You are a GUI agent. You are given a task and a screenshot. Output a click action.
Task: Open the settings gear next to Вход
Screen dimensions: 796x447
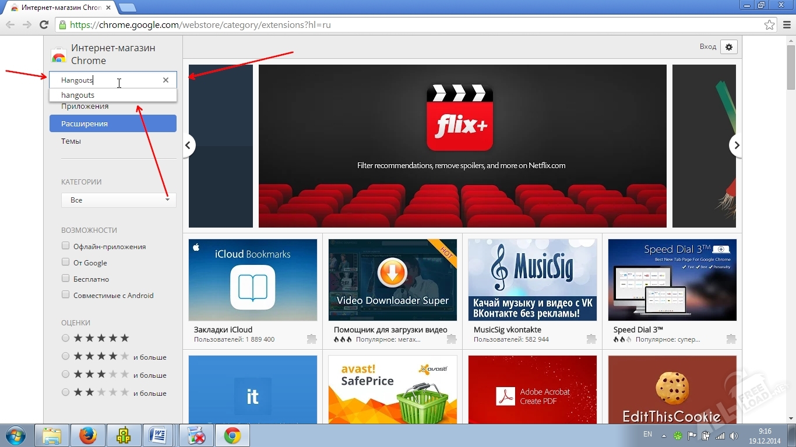click(729, 47)
